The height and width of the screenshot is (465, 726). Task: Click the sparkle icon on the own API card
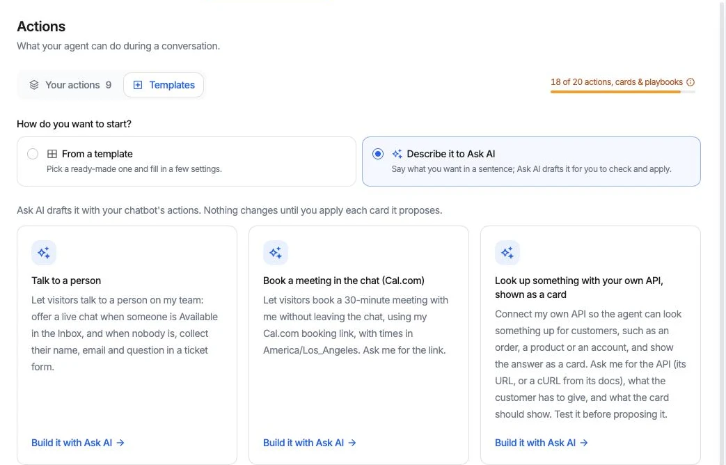507,253
